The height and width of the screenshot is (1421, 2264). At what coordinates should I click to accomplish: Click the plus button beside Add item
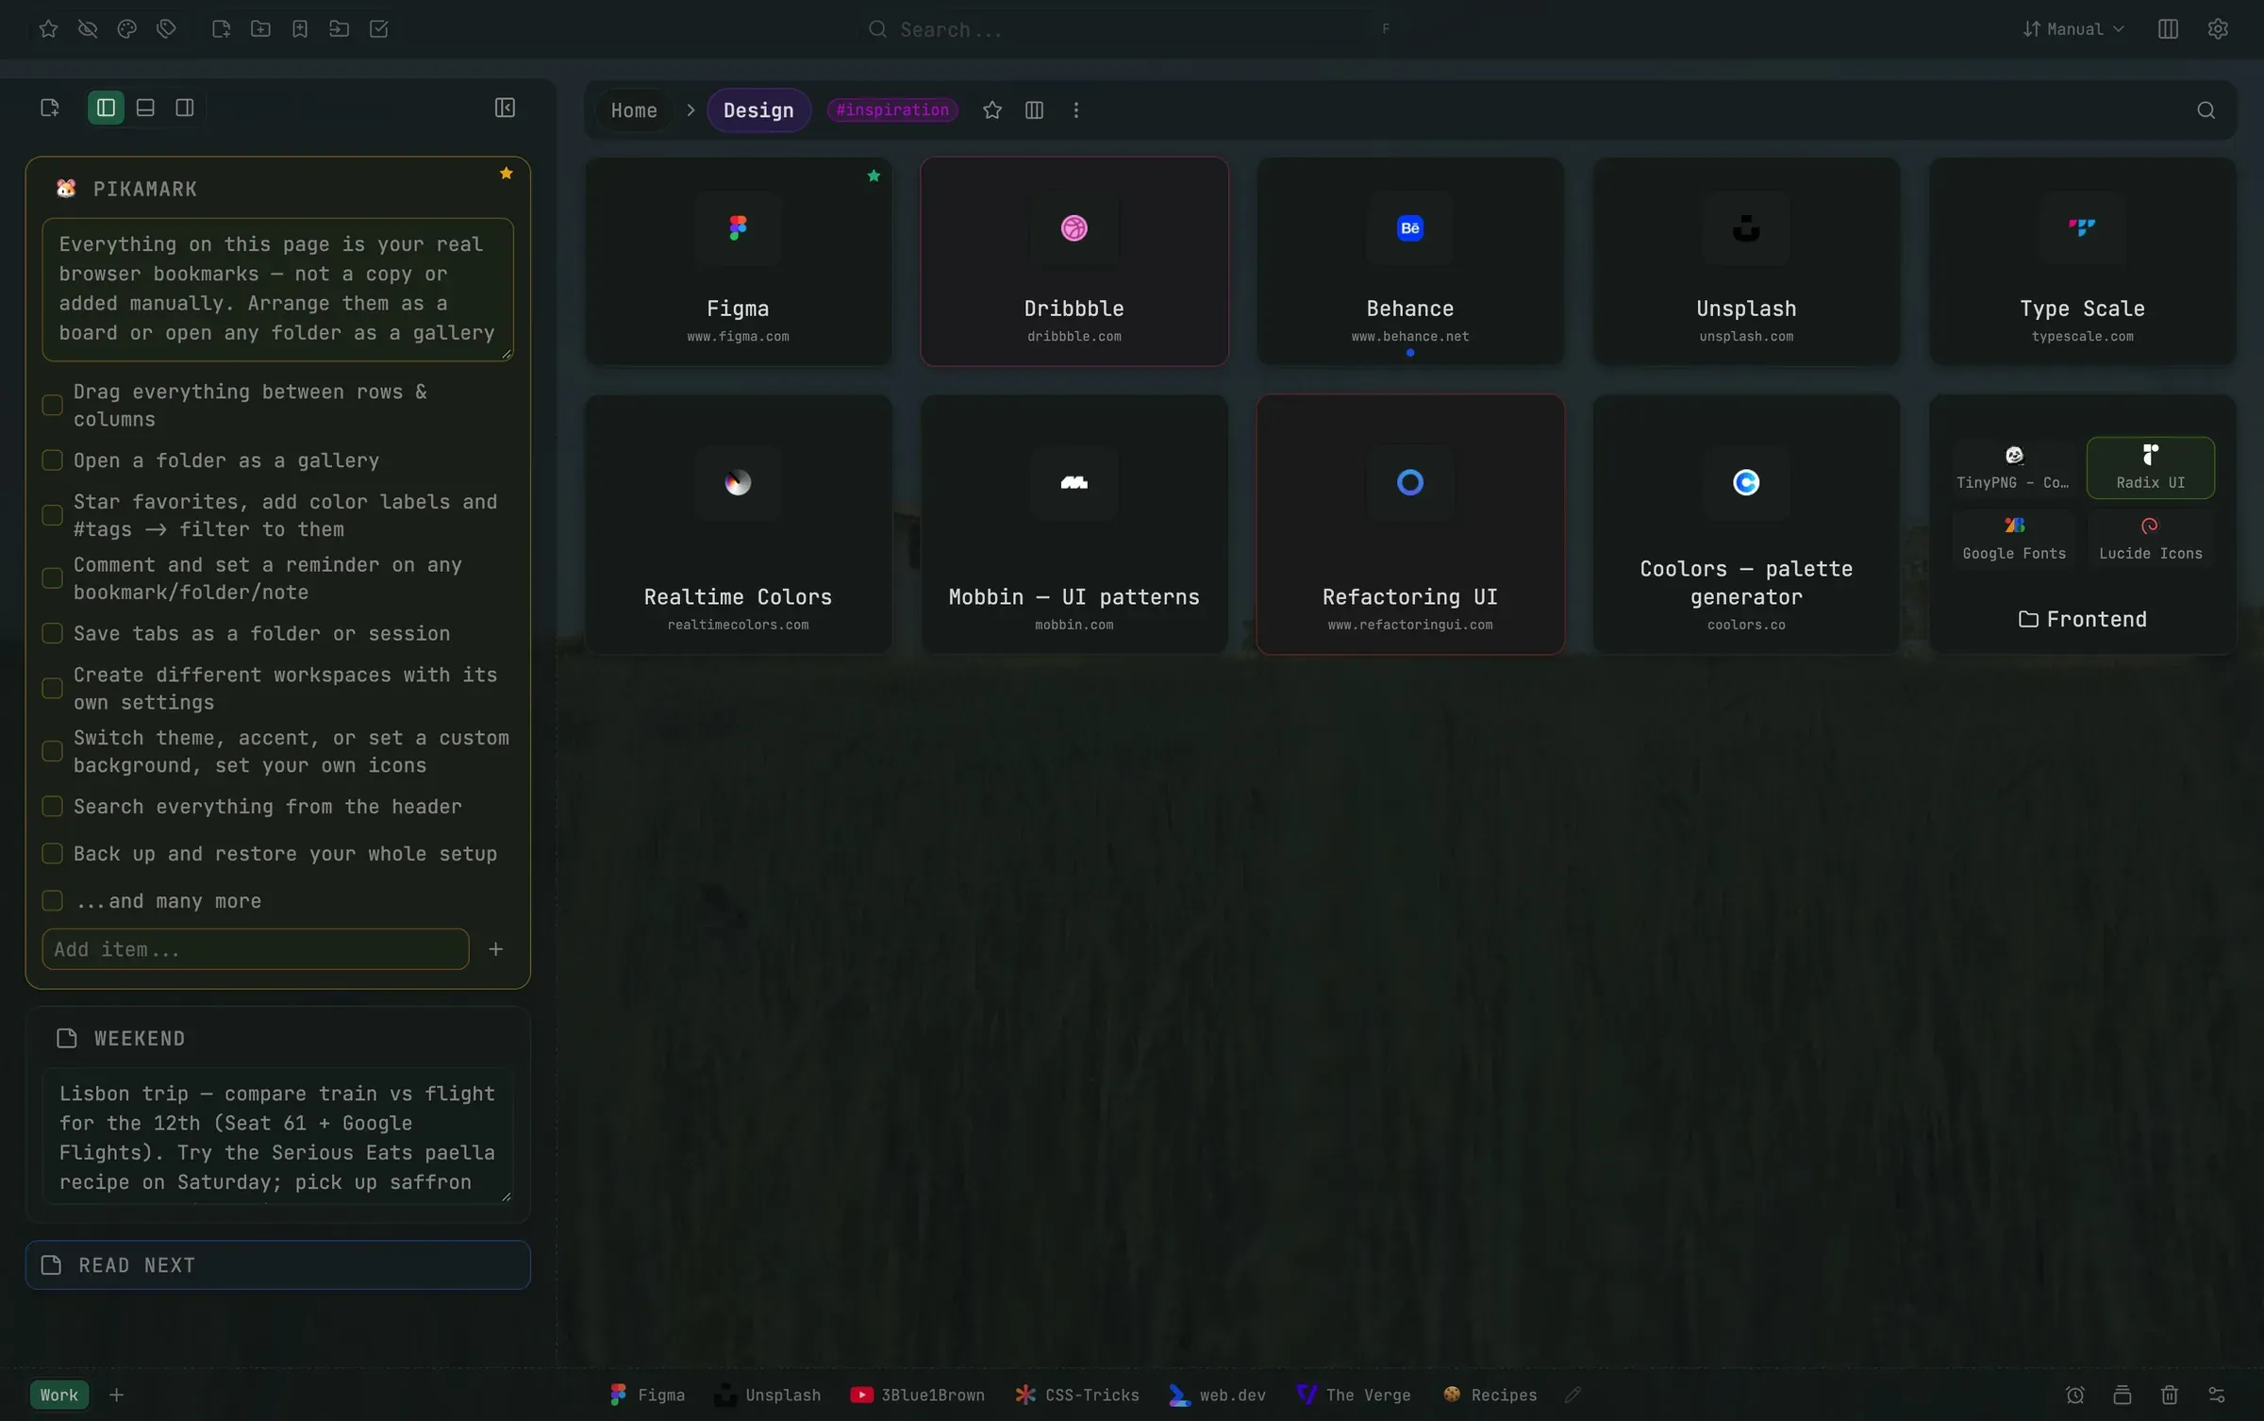click(x=496, y=949)
